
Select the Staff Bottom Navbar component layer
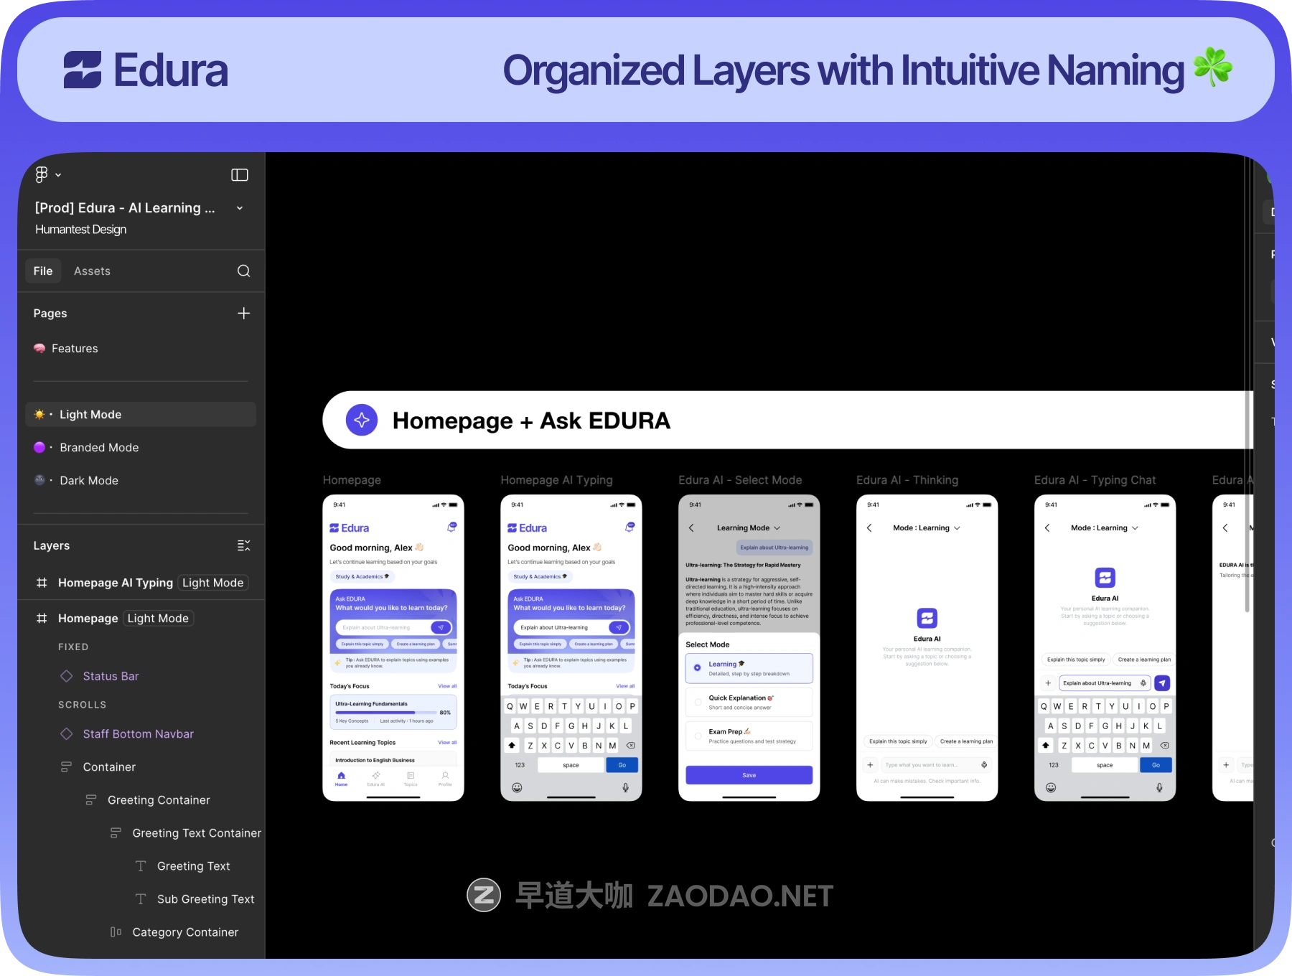[138, 734]
